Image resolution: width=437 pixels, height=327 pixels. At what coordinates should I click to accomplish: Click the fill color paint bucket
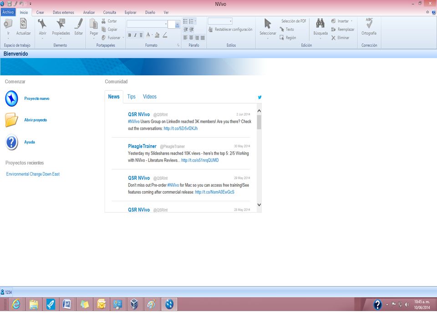[x=157, y=35]
